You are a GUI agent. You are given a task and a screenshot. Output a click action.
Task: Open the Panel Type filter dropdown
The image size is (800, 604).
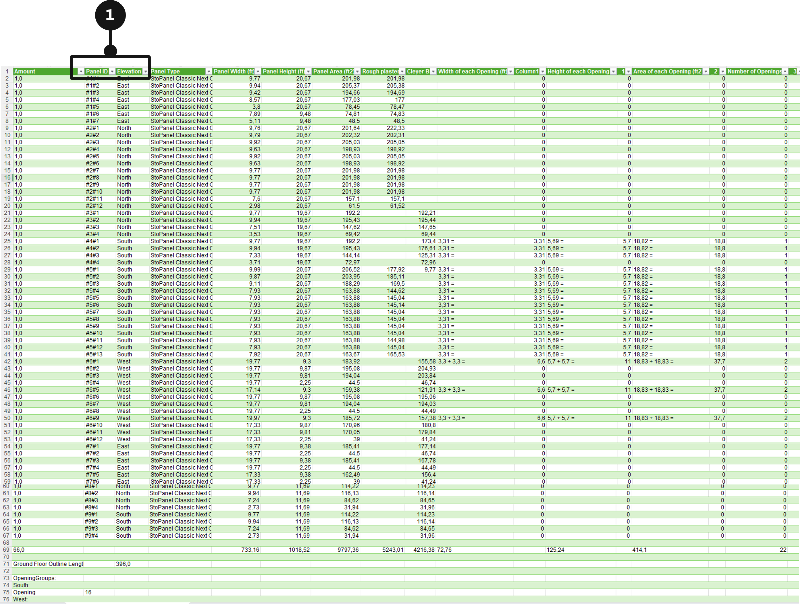(x=209, y=72)
